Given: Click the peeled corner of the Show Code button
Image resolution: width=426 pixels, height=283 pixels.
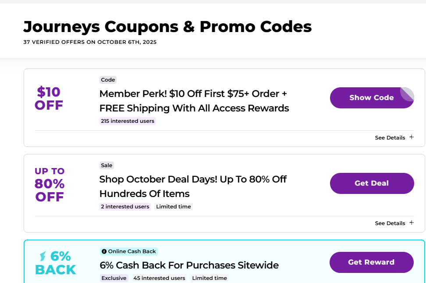Looking at the screenshot, I should tap(408, 93).
